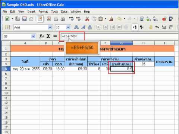Click the Sort Ascending icon
Viewport: 179px width, 134px height.
[x=148, y=19]
